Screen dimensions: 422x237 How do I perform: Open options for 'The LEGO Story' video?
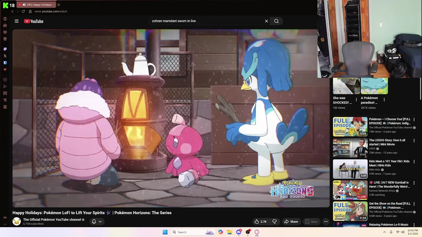pyautogui.click(x=414, y=141)
